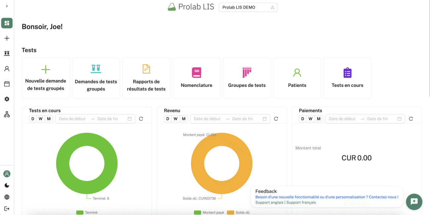
Task: Refresh the Tests en cours chart
Action: click(x=141, y=119)
